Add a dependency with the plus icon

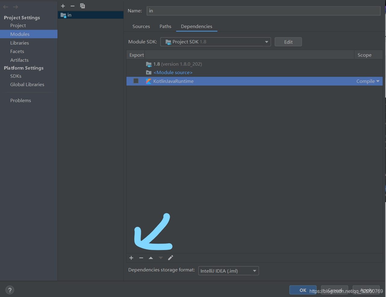pyautogui.click(x=131, y=258)
